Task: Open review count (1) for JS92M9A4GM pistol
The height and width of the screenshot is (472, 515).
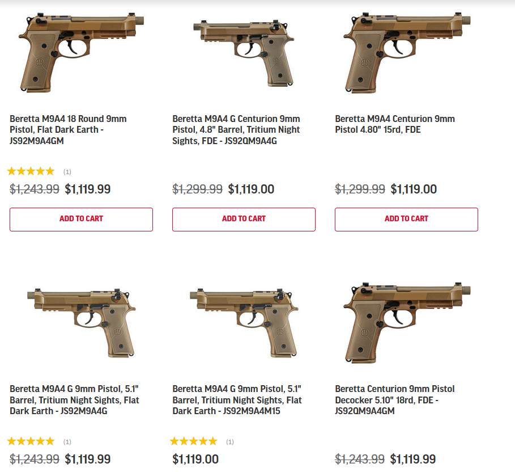Action: (x=67, y=172)
